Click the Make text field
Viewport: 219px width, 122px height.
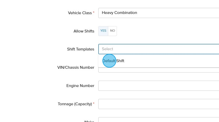coord(158,120)
